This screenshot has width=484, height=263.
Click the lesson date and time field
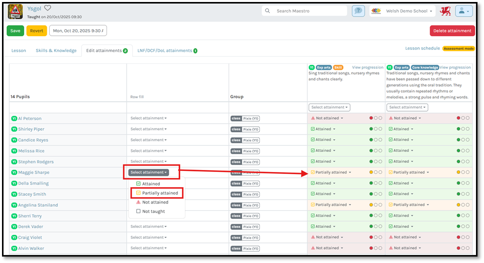78,31
